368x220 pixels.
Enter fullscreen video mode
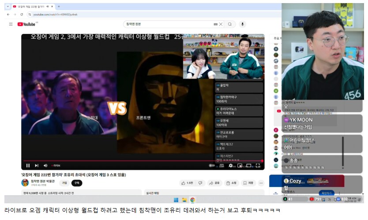[x=258, y=165]
